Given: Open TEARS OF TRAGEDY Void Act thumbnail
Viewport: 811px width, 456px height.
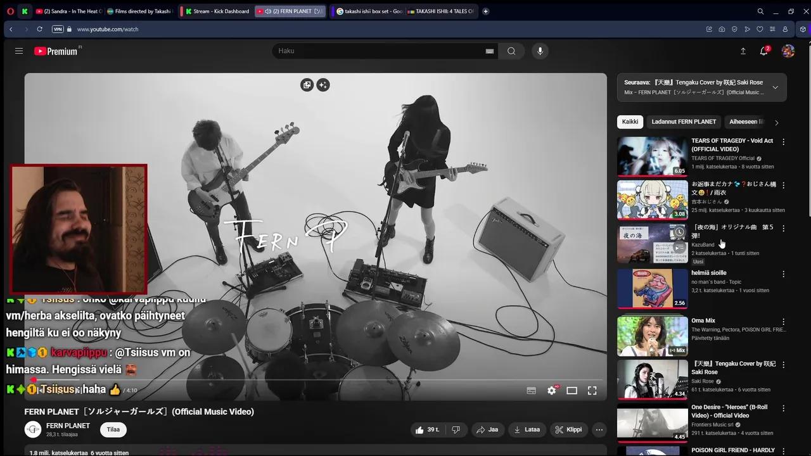Looking at the screenshot, I should pyautogui.click(x=652, y=156).
